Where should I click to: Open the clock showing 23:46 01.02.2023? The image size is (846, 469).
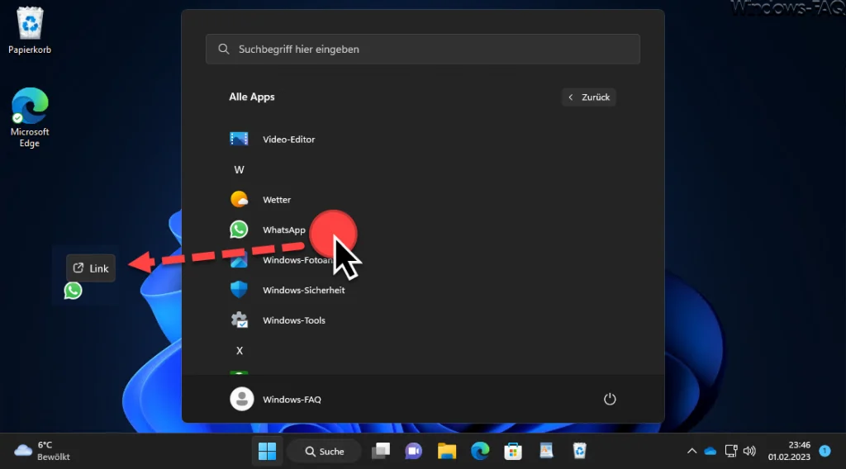pyautogui.click(x=789, y=451)
